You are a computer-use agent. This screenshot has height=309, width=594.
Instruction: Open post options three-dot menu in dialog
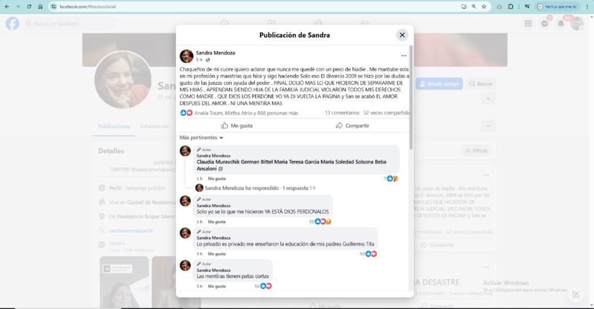point(404,56)
